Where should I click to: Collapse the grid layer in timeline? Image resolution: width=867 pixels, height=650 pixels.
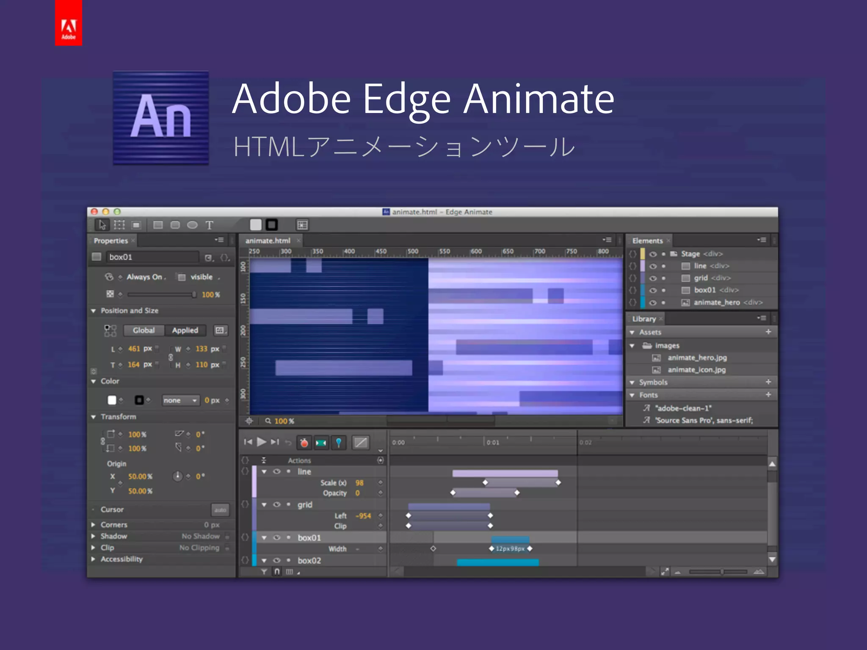click(264, 504)
